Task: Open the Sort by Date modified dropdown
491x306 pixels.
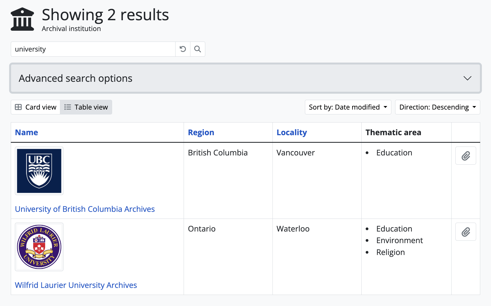Action: (x=348, y=107)
